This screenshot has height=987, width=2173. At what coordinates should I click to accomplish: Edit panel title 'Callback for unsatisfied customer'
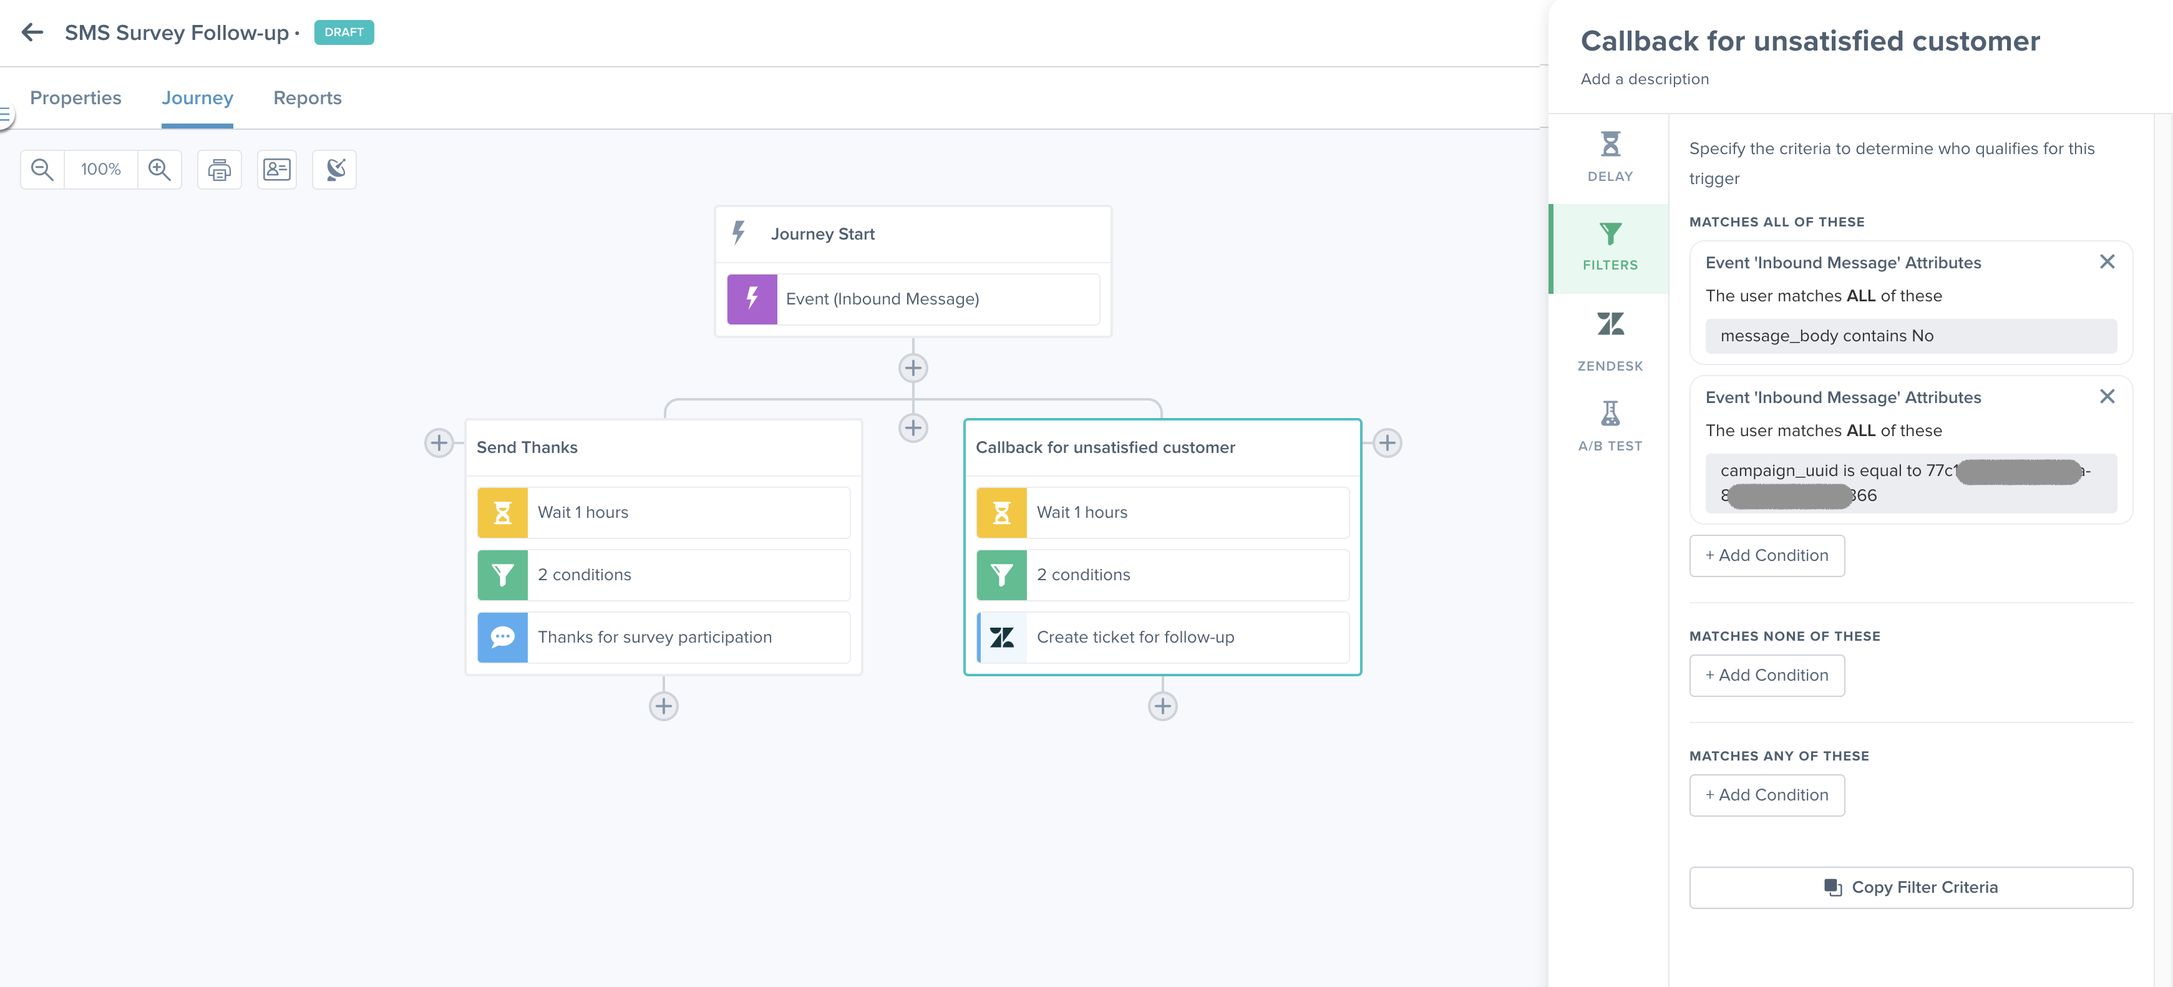pyautogui.click(x=1811, y=41)
